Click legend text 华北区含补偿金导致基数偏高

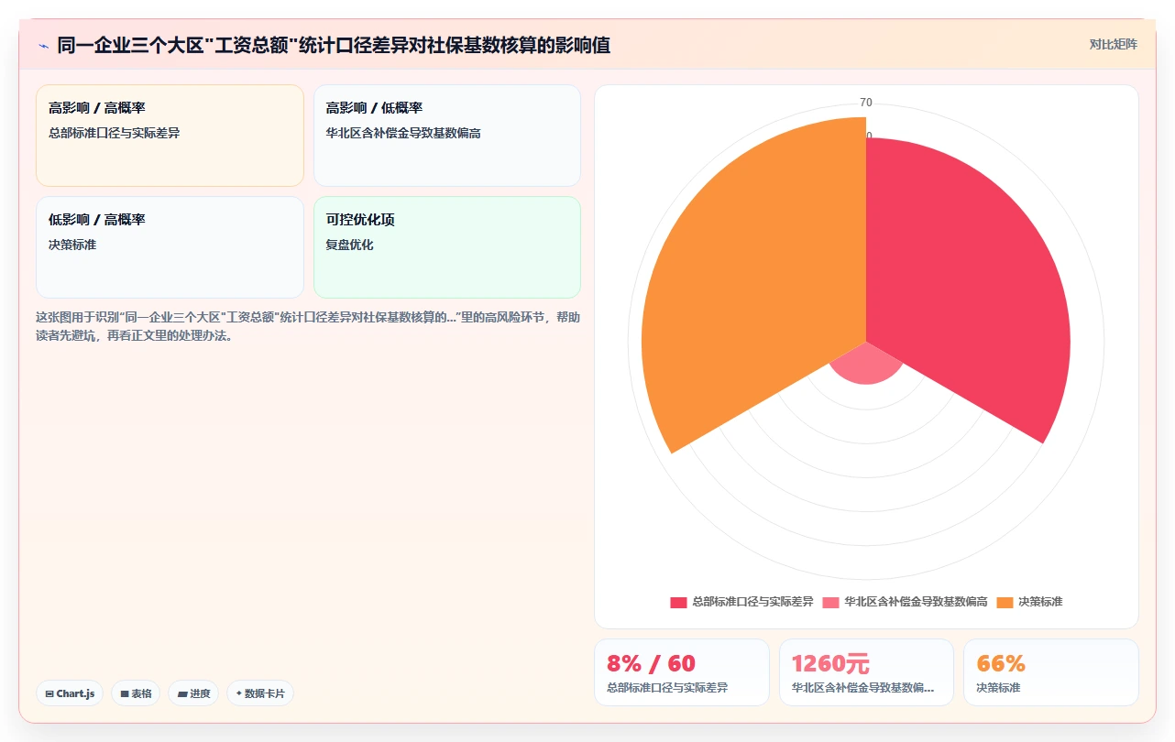click(916, 602)
